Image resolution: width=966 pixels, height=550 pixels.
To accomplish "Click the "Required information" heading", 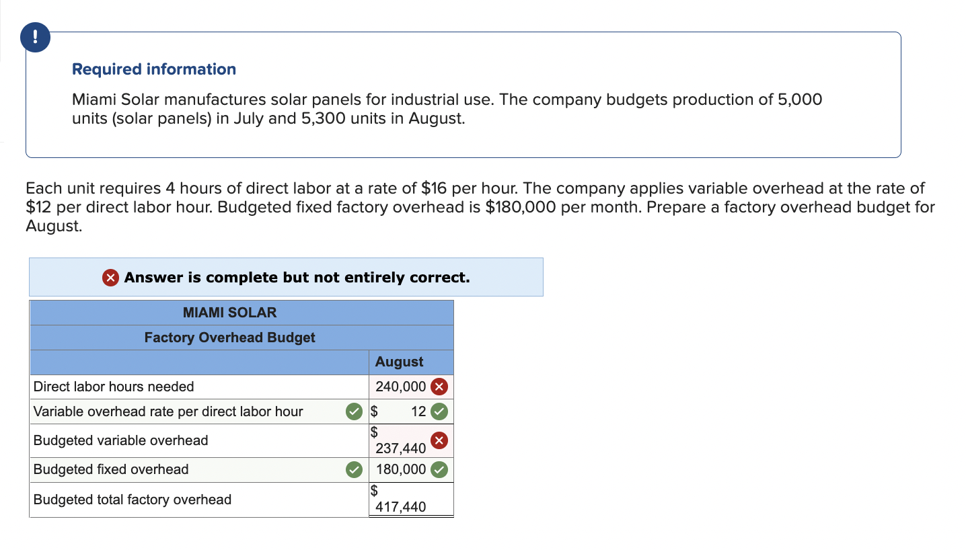I will point(154,69).
